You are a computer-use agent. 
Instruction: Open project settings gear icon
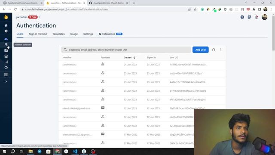pos(6,31)
